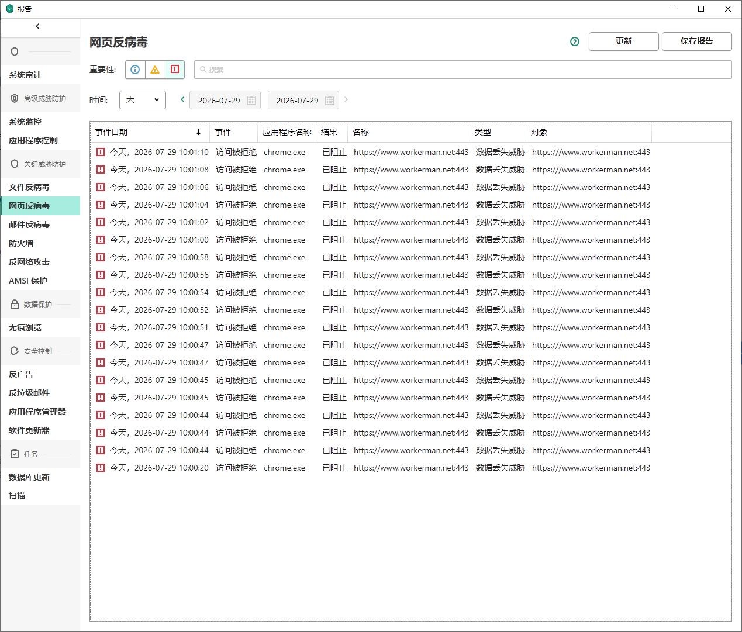The width and height of the screenshot is (742, 632).
Task: Click the 数据保护 section lock icon
Action: click(15, 304)
